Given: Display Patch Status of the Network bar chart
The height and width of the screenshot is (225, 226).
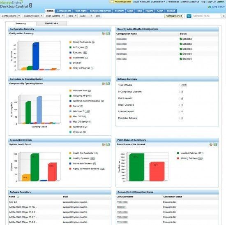Looking at the screenshot, I should [215, 144].
